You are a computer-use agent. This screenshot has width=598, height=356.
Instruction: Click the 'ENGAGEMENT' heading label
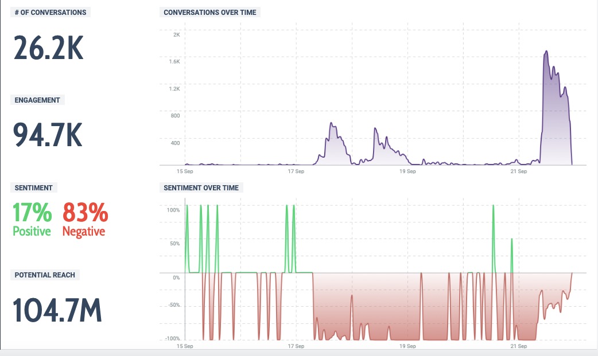[37, 100]
